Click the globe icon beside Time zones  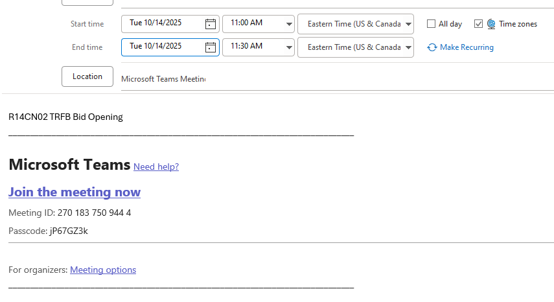[x=491, y=24]
